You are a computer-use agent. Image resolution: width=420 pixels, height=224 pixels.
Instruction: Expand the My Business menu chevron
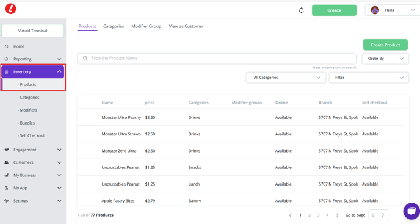[x=59, y=175]
